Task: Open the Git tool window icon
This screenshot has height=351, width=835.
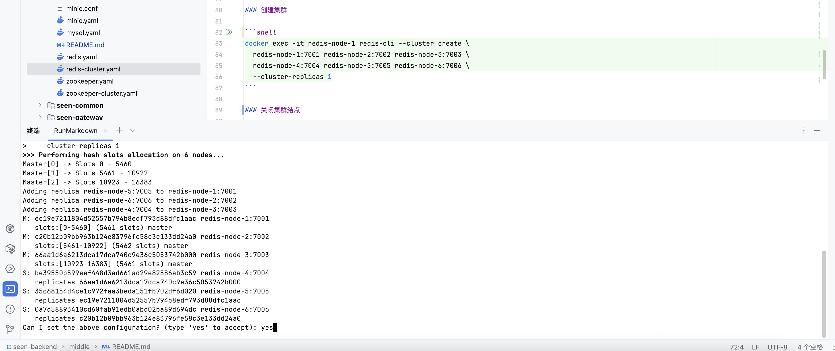Action: click(x=10, y=329)
